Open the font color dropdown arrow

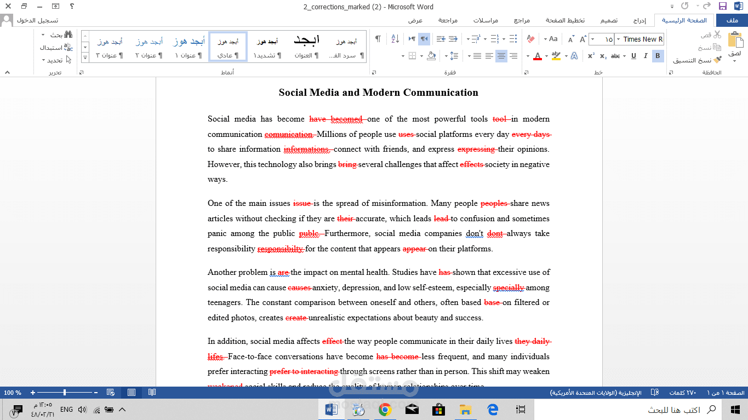point(528,56)
